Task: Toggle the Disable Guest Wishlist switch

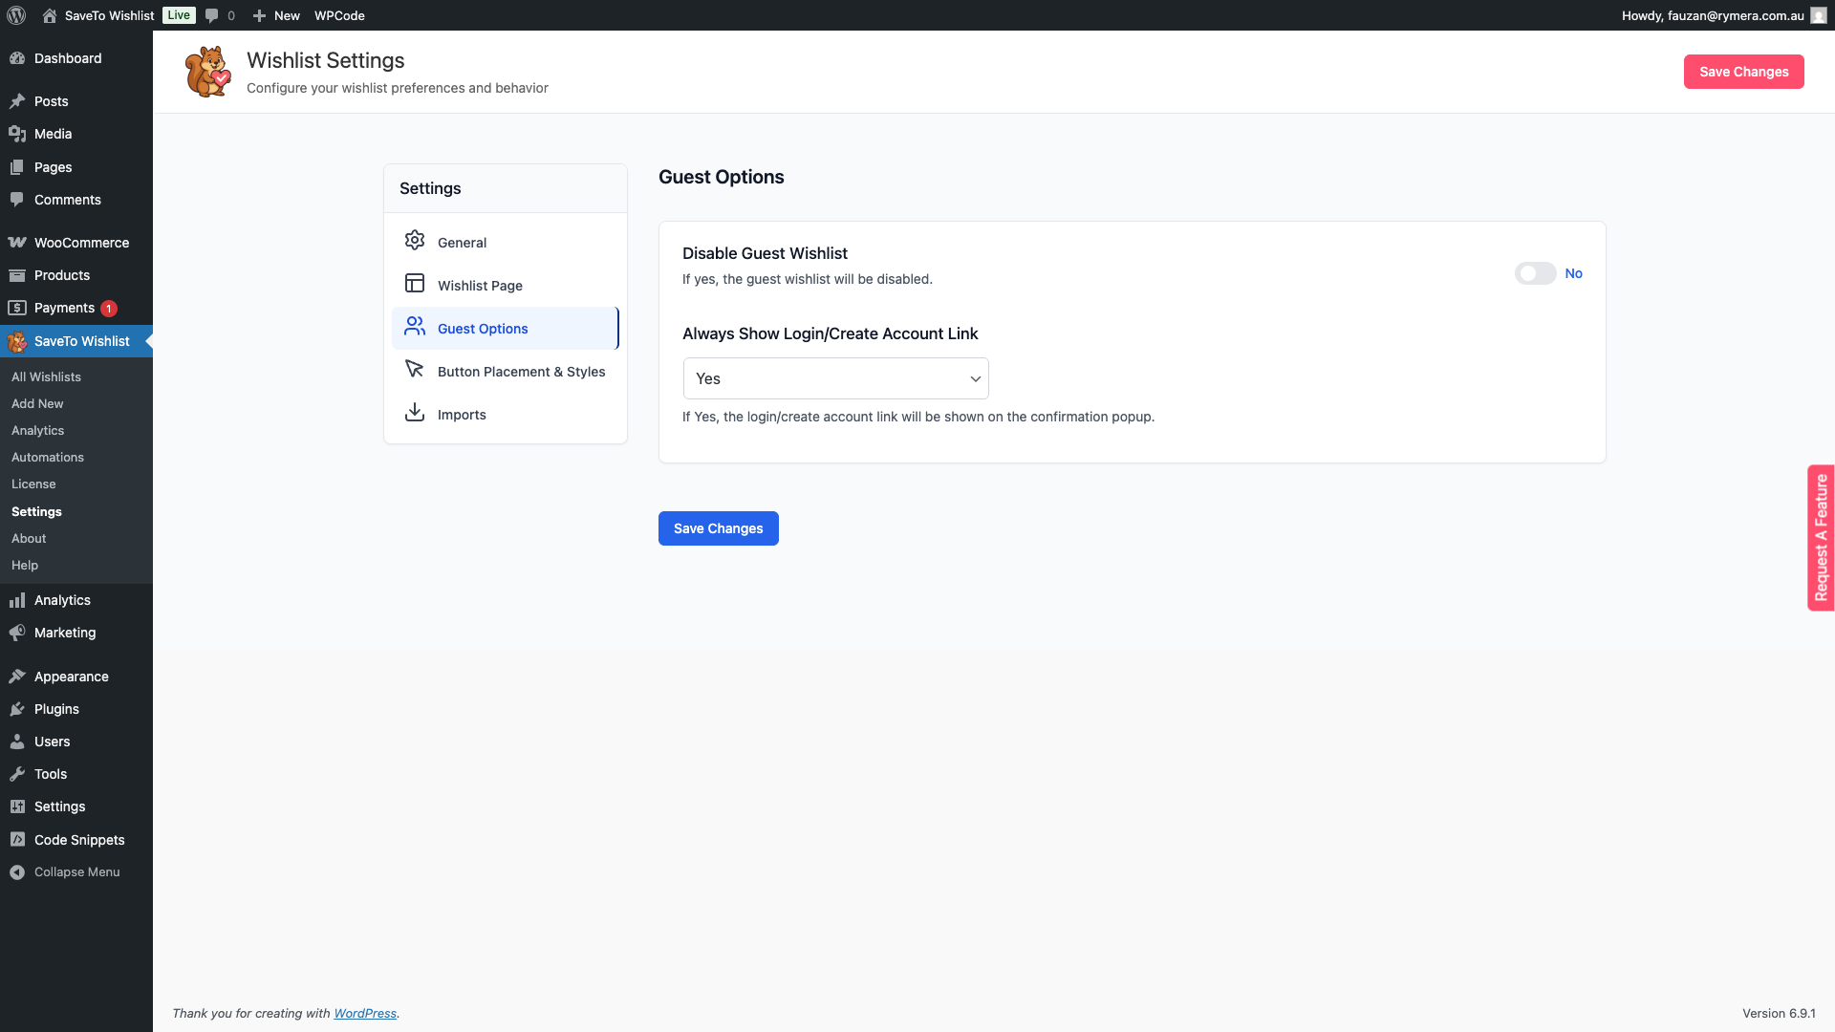Action: tap(1535, 274)
